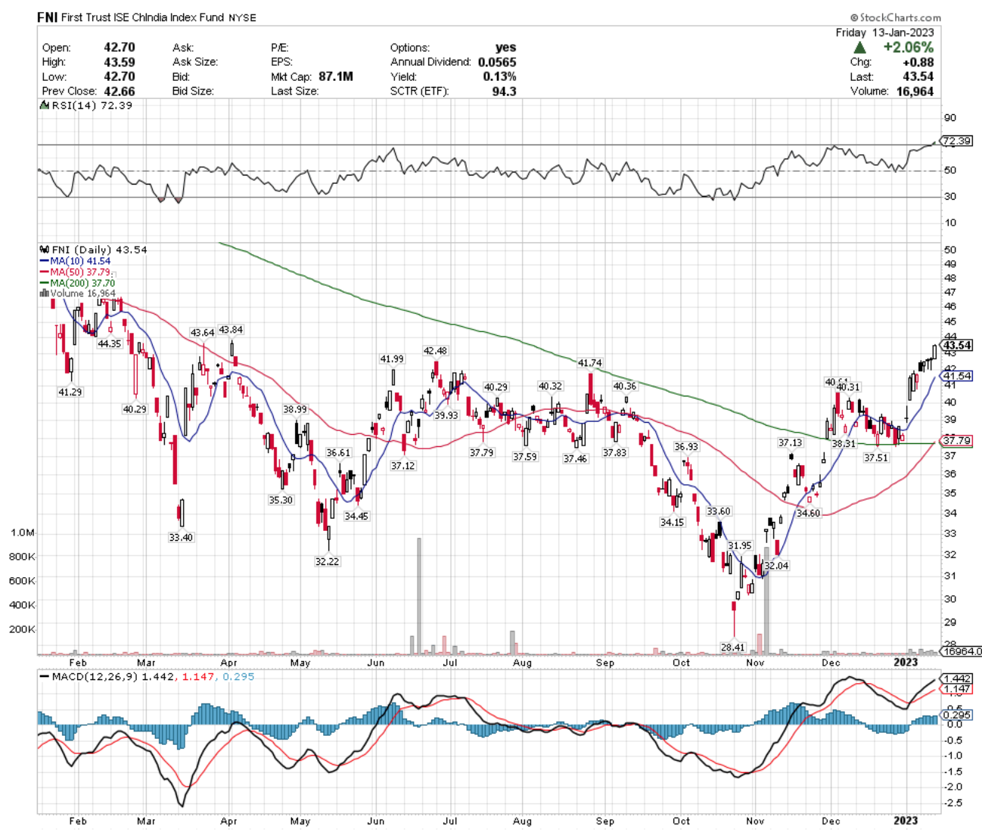Click the price label 33.40 in March
Viewport: 982px width, 832px height.
181,538
